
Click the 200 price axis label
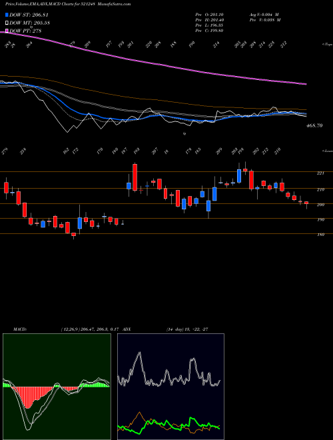coord(320,205)
